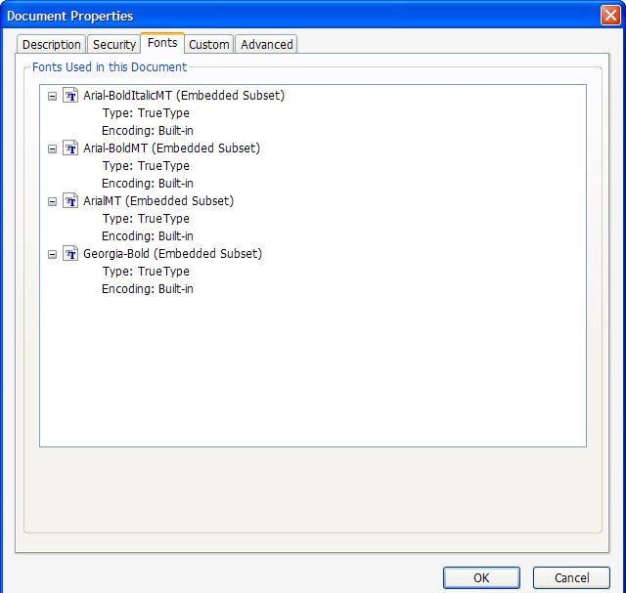Select ArialMT (Embedded Subset) row
626x593 pixels.
[158, 200]
